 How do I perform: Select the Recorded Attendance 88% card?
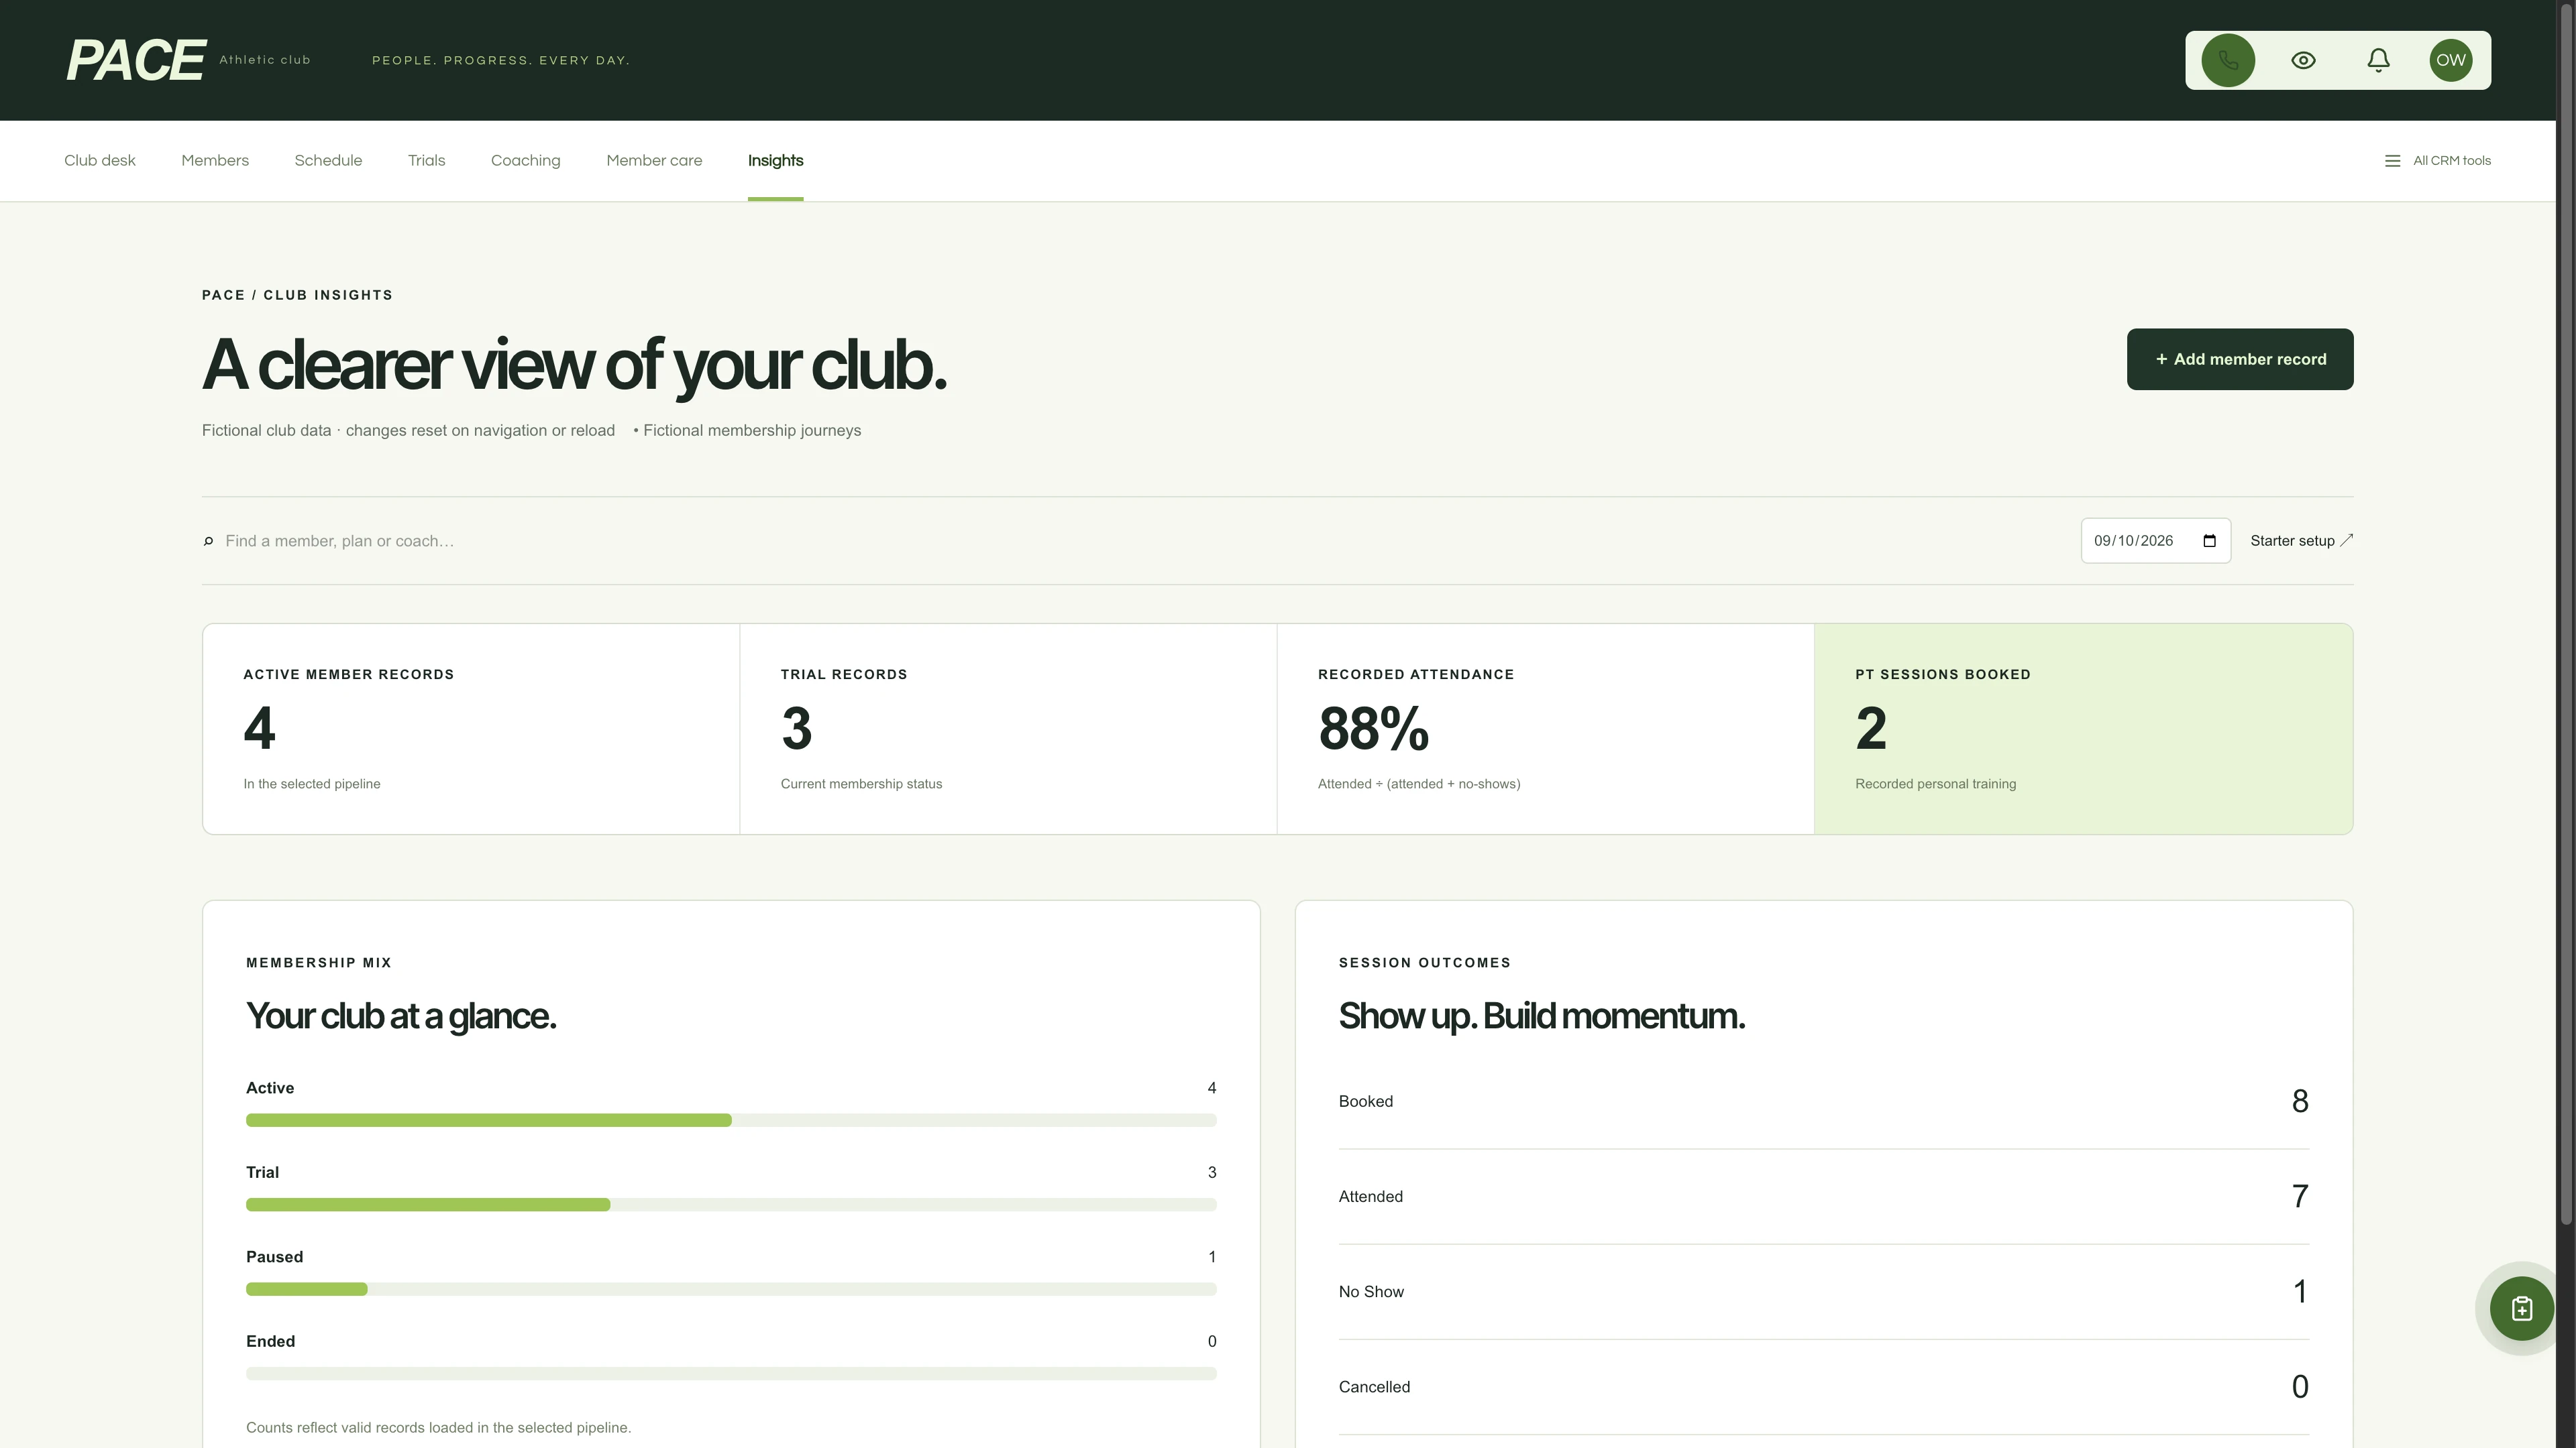[x=1545, y=729]
